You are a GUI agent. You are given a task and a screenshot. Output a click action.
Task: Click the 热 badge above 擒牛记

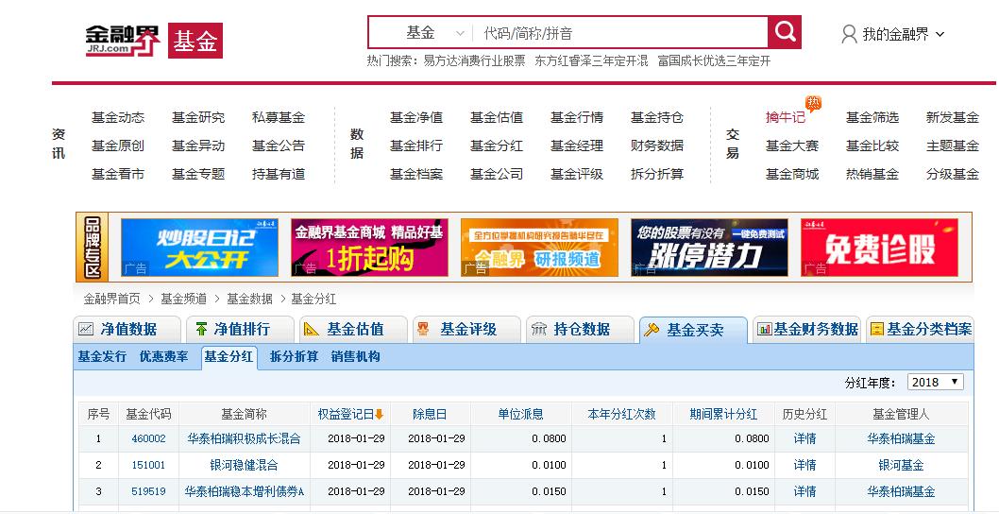[x=813, y=103]
